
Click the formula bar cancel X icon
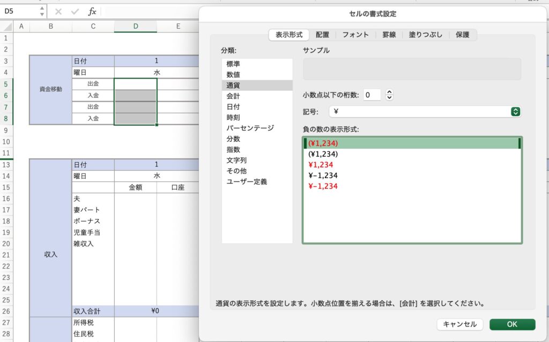click(58, 11)
